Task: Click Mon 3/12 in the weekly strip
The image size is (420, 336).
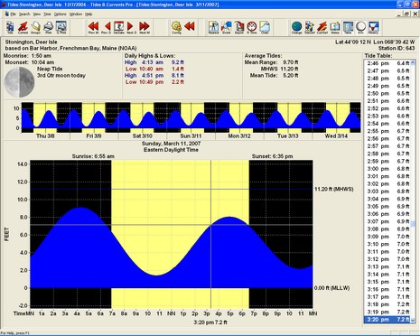Action: click(x=239, y=136)
